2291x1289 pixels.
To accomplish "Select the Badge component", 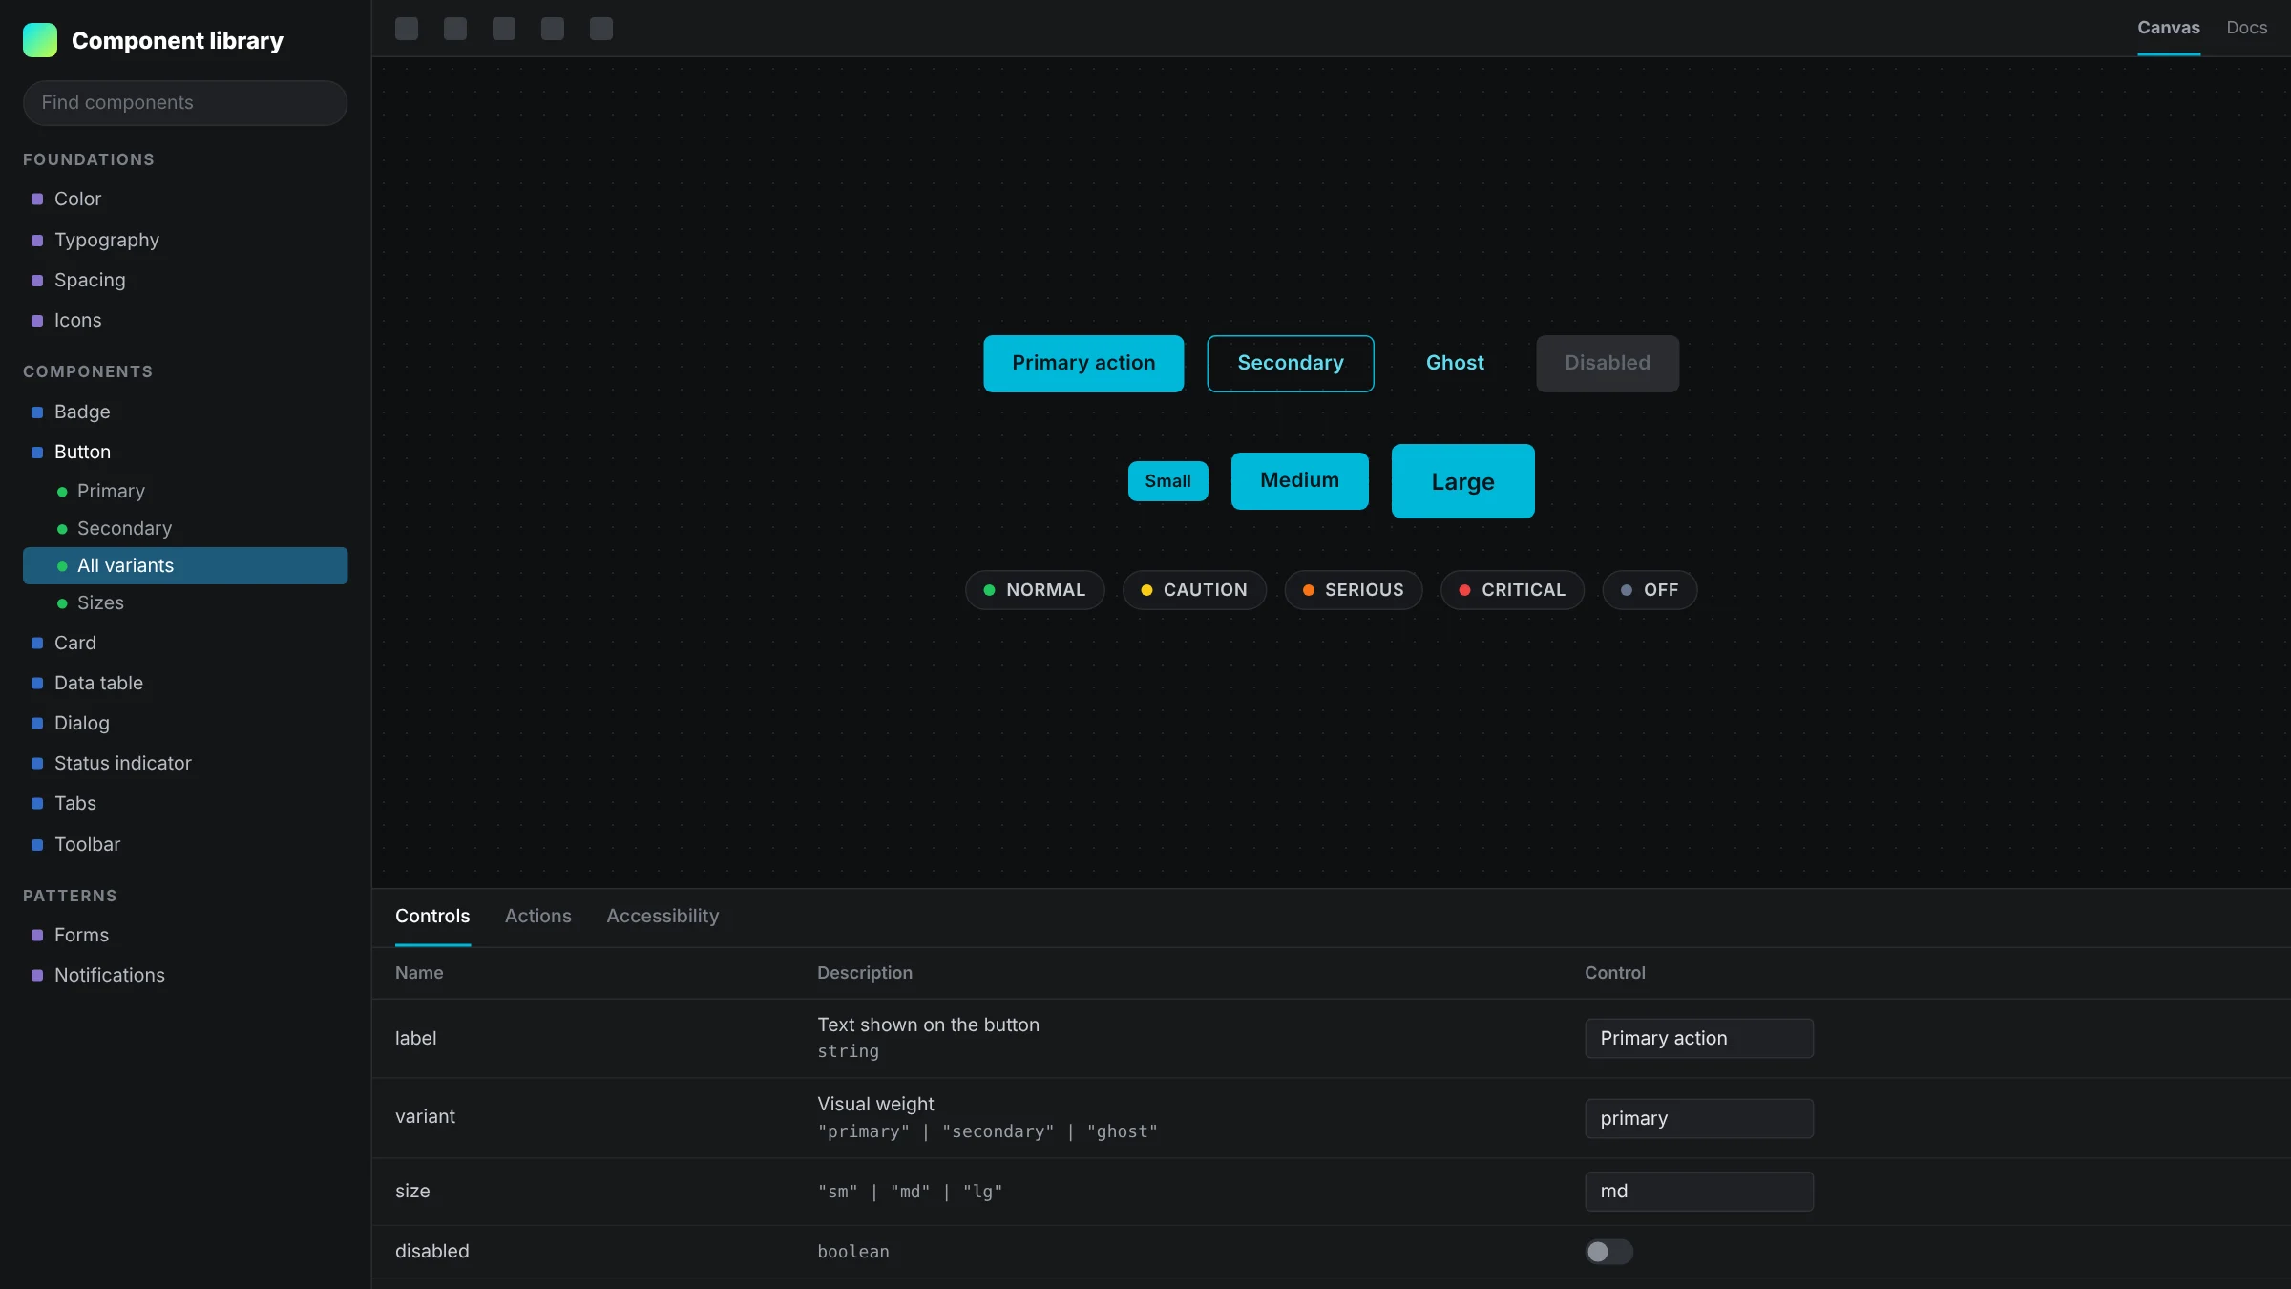I will pos(185,412).
